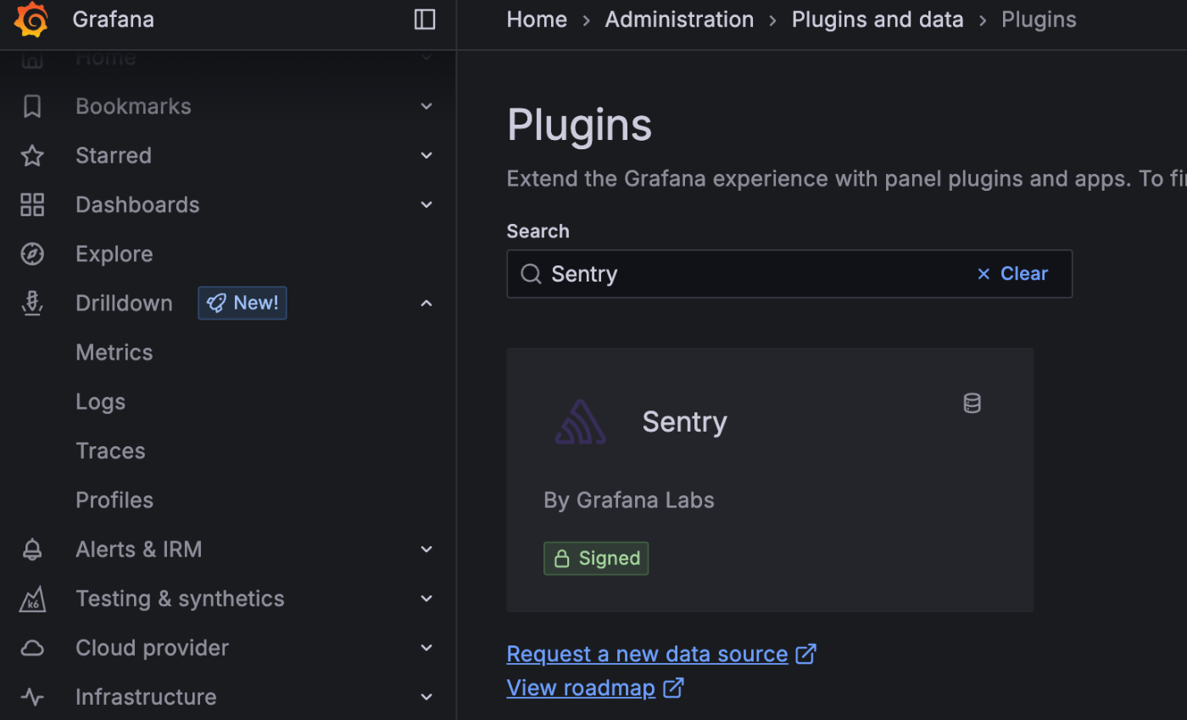The height and width of the screenshot is (720, 1187).
Task: Expand the Bookmarks section chevron
Action: (x=426, y=106)
